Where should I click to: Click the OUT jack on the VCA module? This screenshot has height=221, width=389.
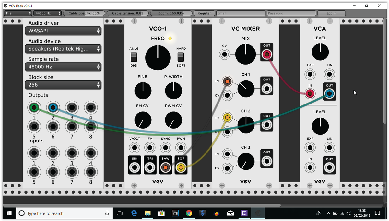click(329, 93)
